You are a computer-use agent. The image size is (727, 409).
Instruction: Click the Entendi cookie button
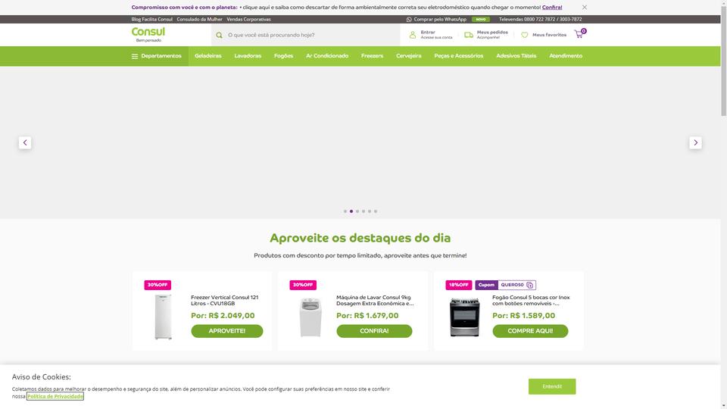(x=552, y=387)
